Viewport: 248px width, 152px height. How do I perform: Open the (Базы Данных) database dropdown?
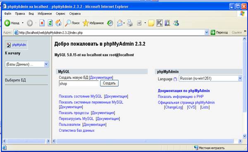point(46,64)
